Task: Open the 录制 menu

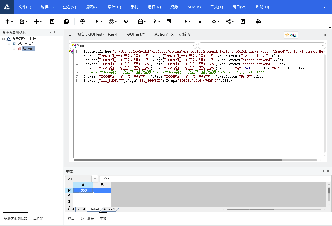Action: pyautogui.click(x=134, y=7)
